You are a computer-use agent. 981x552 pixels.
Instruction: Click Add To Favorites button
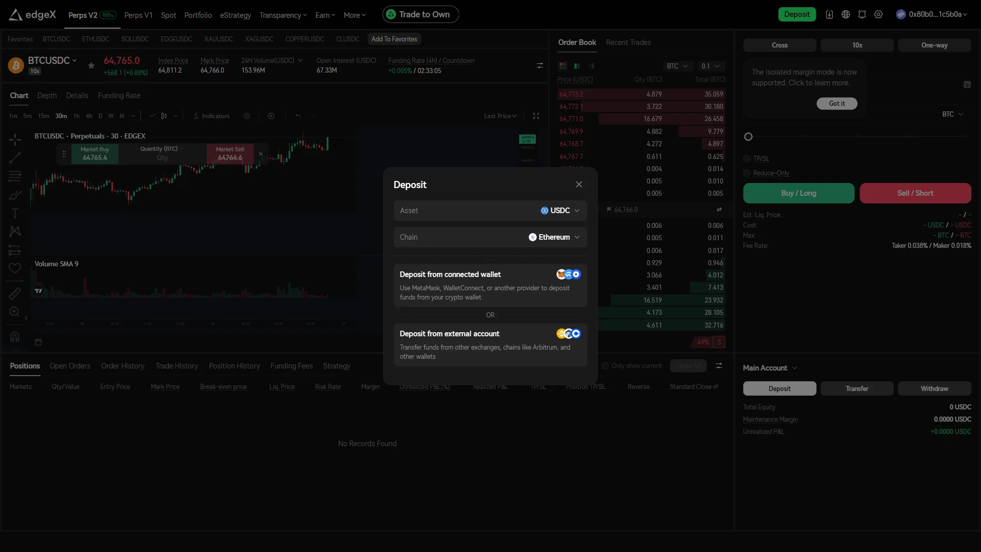coord(394,39)
